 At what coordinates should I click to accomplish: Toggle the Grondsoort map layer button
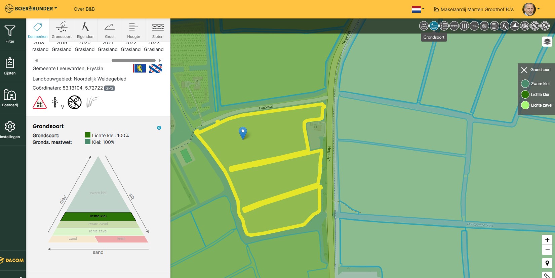(x=434, y=26)
